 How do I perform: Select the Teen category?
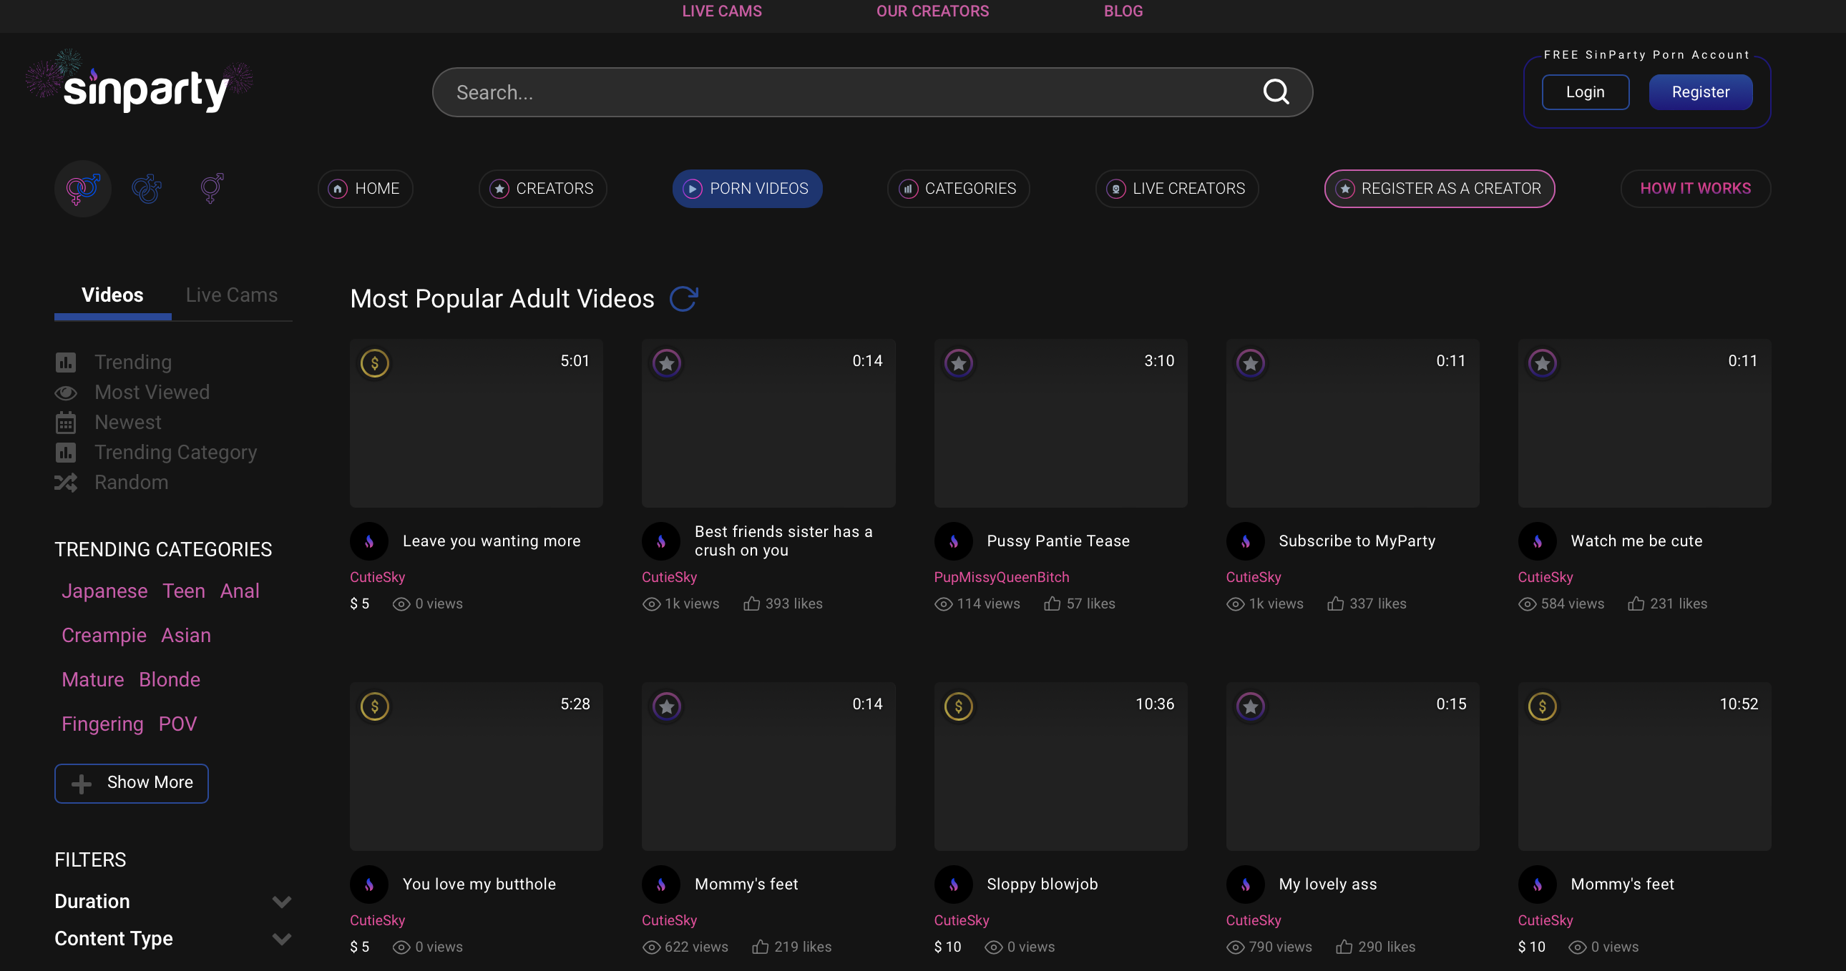pyautogui.click(x=183, y=591)
